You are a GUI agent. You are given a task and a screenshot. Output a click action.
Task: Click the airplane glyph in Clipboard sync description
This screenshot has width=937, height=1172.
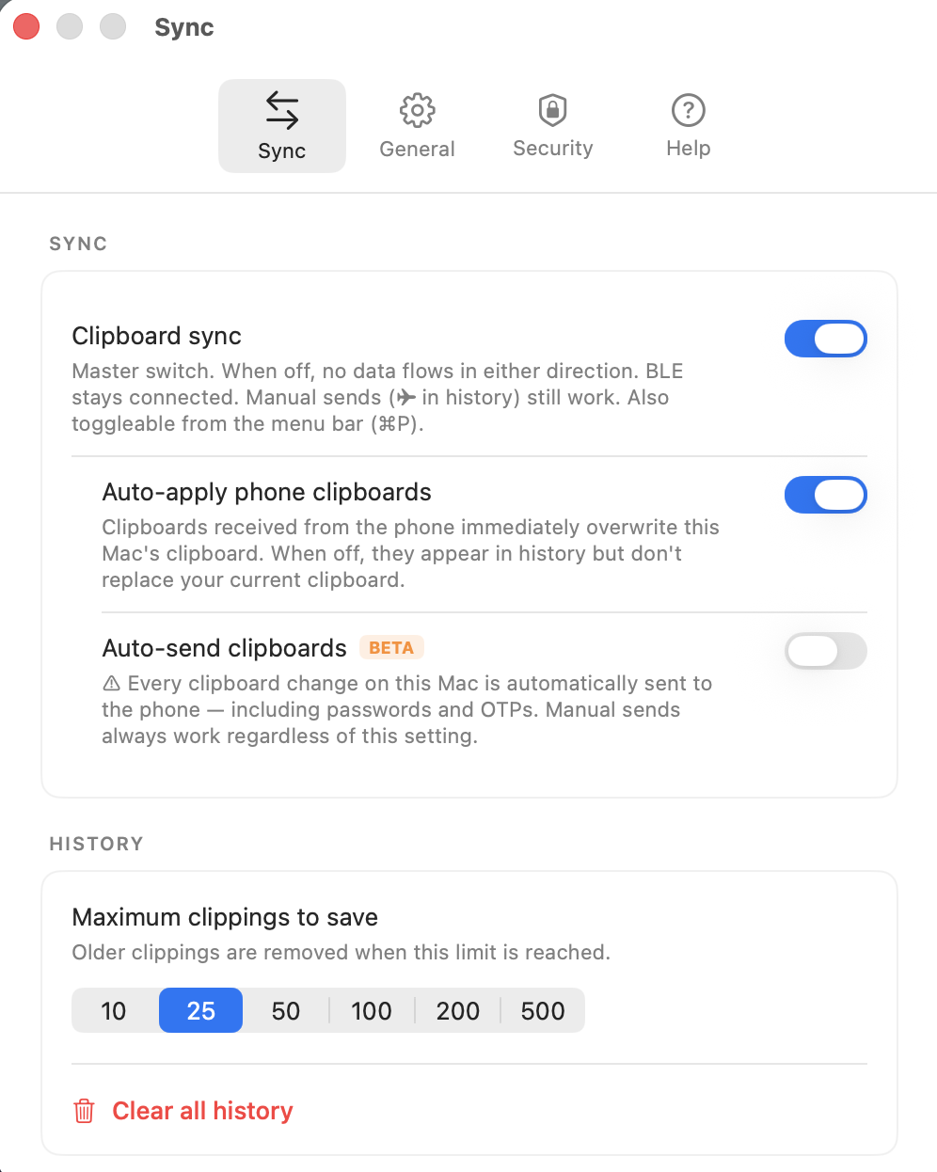(406, 397)
